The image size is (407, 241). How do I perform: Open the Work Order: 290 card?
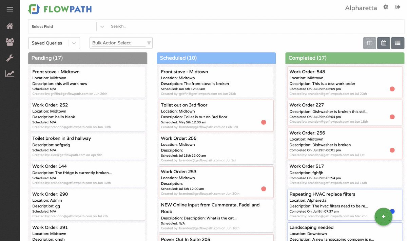click(x=88, y=204)
